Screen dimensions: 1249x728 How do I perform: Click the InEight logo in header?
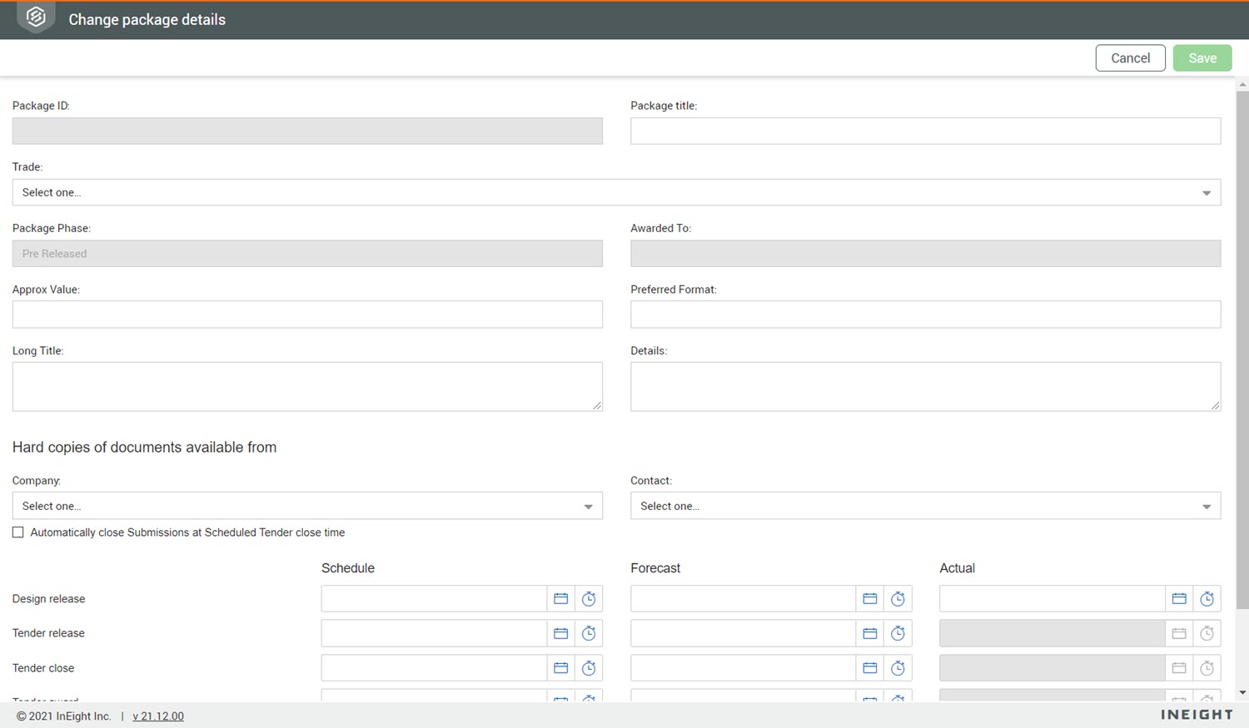36,17
